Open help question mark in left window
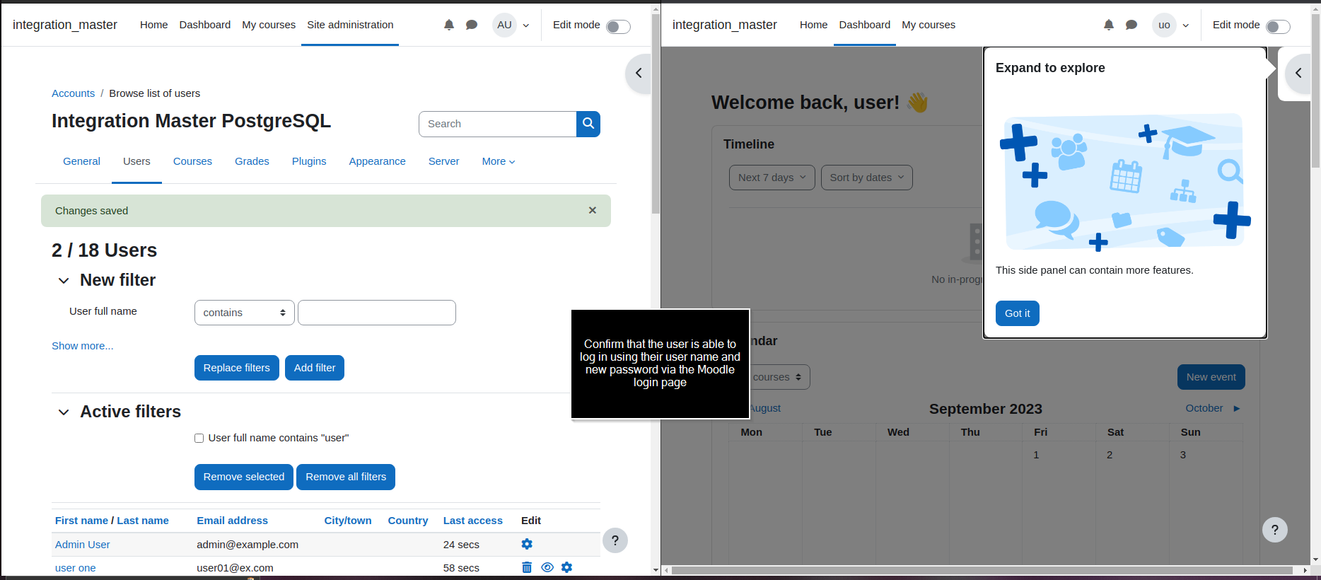Image resolution: width=1321 pixels, height=580 pixels. coord(615,541)
